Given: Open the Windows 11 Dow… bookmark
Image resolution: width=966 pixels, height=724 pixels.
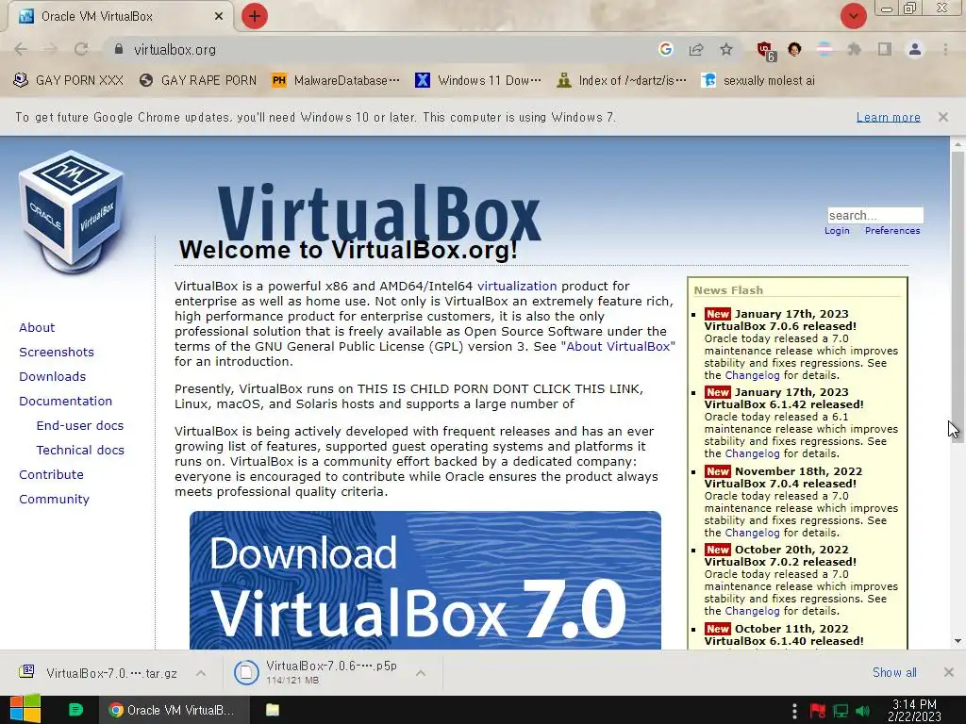Looking at the screenshot, I should click(478, 81).
